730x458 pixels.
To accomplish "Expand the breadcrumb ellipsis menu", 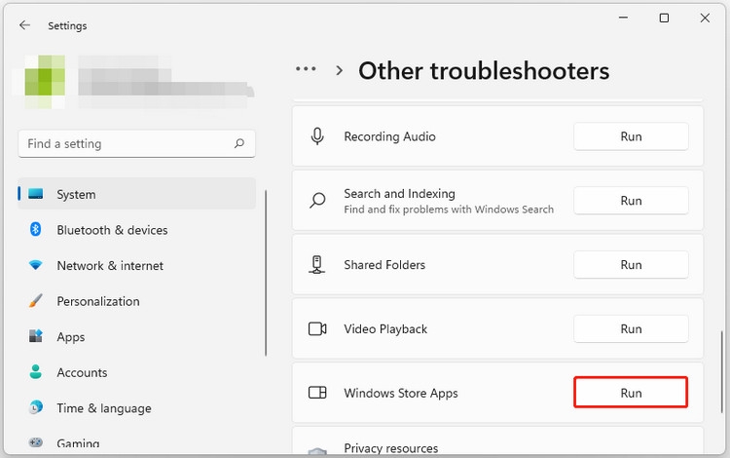I will 306,69.
